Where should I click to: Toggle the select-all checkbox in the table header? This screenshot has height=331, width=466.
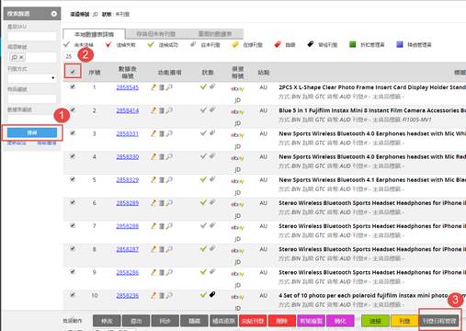point(73,72)
